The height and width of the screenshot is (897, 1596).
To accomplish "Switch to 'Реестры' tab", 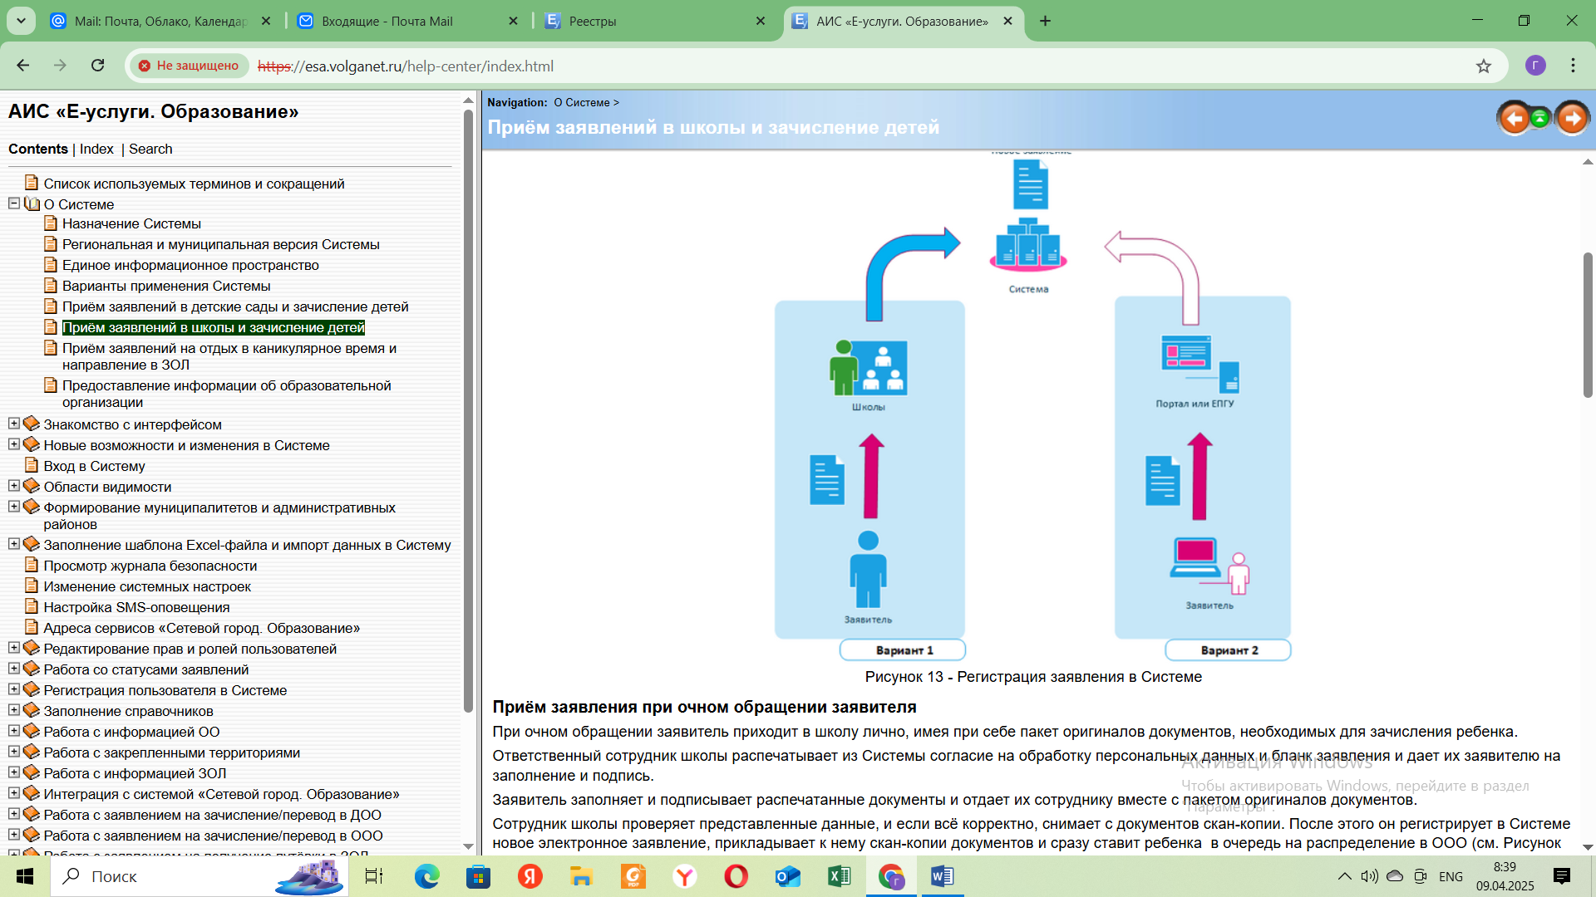I will point(656,21).
